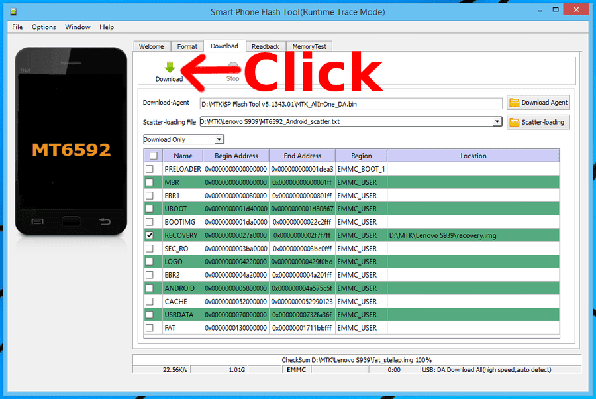This screenshot has height=399, width=596.
Task: Toggle the select-all checkbox in table header
Action: 153,156
